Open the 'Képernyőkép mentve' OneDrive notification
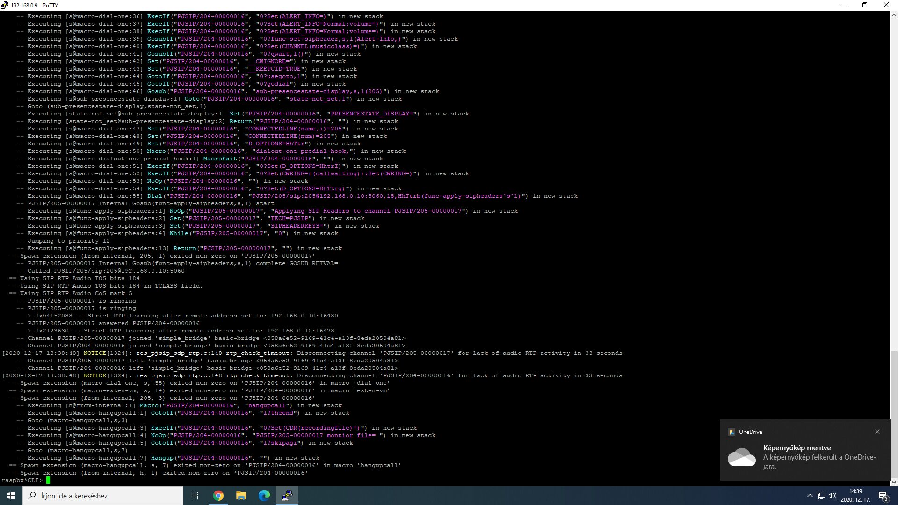 [x=805, y=450]
